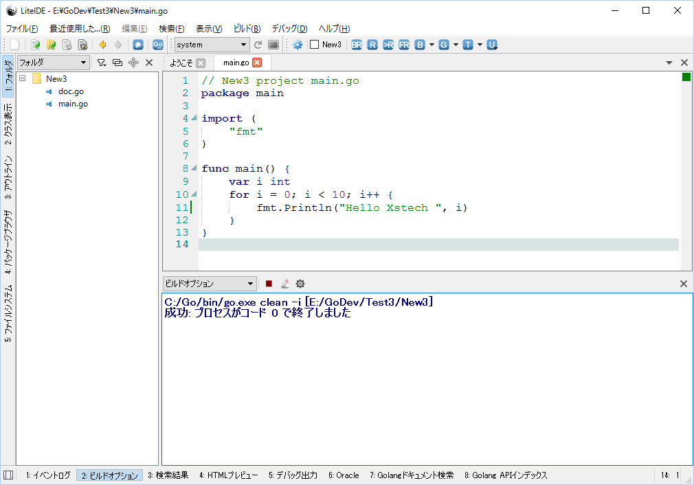Screen dimensions: 694x485
Task: Stop the process with red square
Action: click(269, 284)
